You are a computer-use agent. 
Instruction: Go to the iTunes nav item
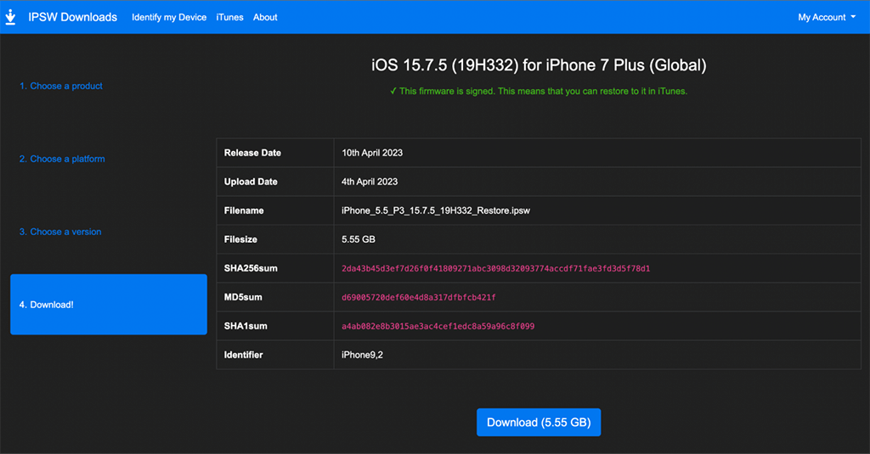click(229, 17)
